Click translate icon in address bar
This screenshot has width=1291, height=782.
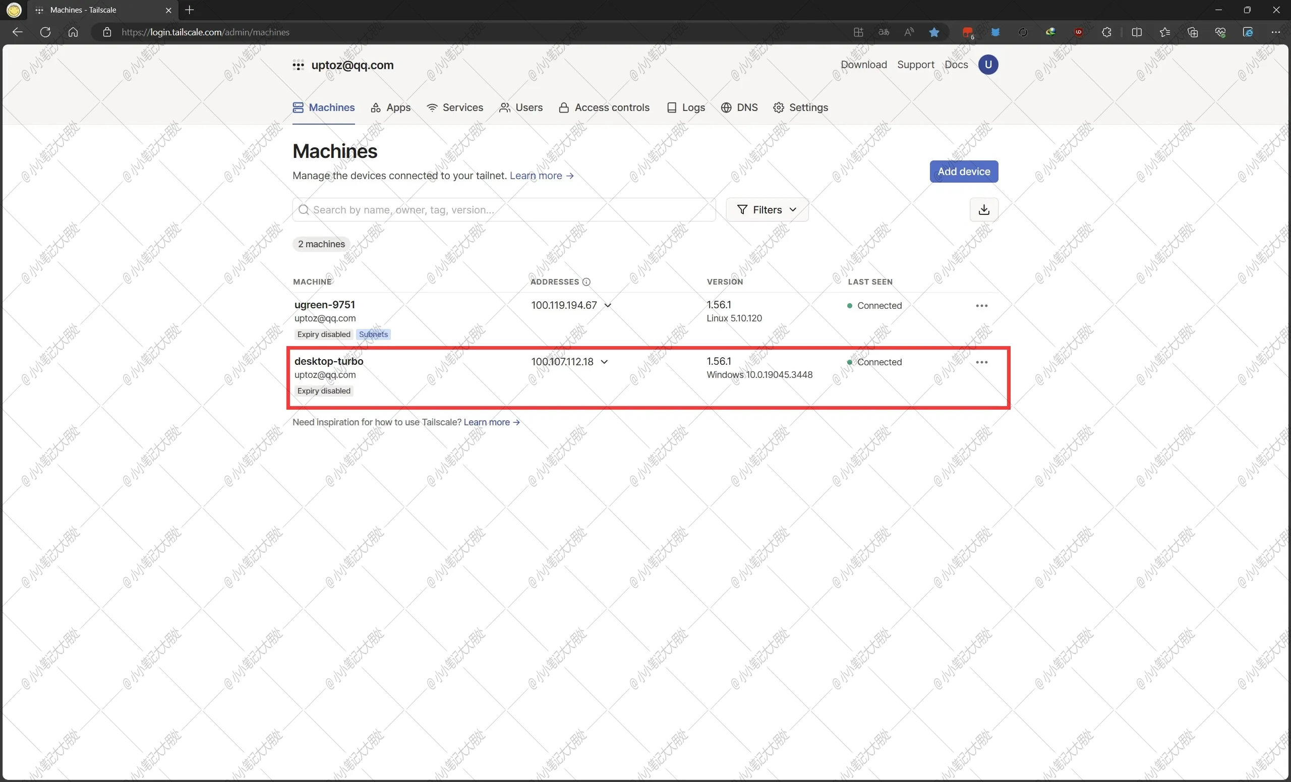tap(884, 32)
